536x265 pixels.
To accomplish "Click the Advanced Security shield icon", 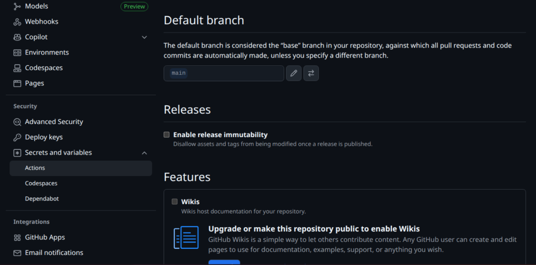I will tap(17, 122).
